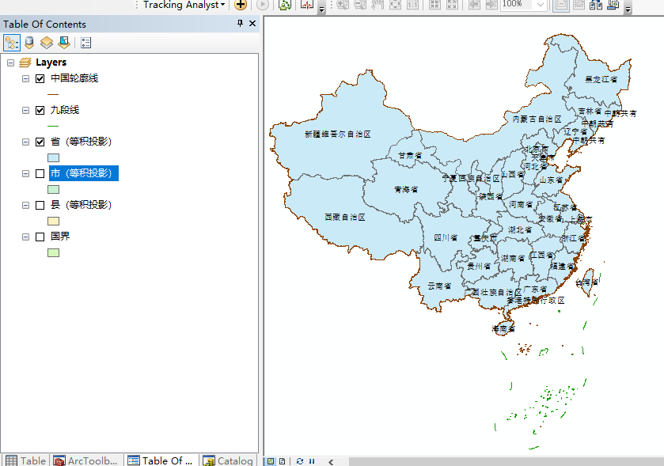Open Tracking Analyst toolbar options arrow
664x466 pixels.
coord(322,9)
